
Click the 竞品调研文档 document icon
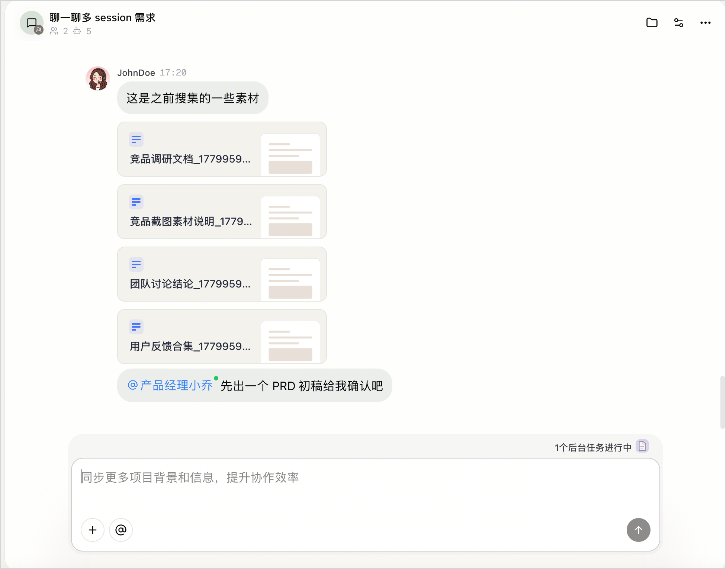pos(136,139)
